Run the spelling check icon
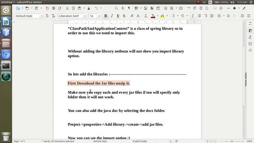Screen dimensions: 254x143 [x=123, y=8]
